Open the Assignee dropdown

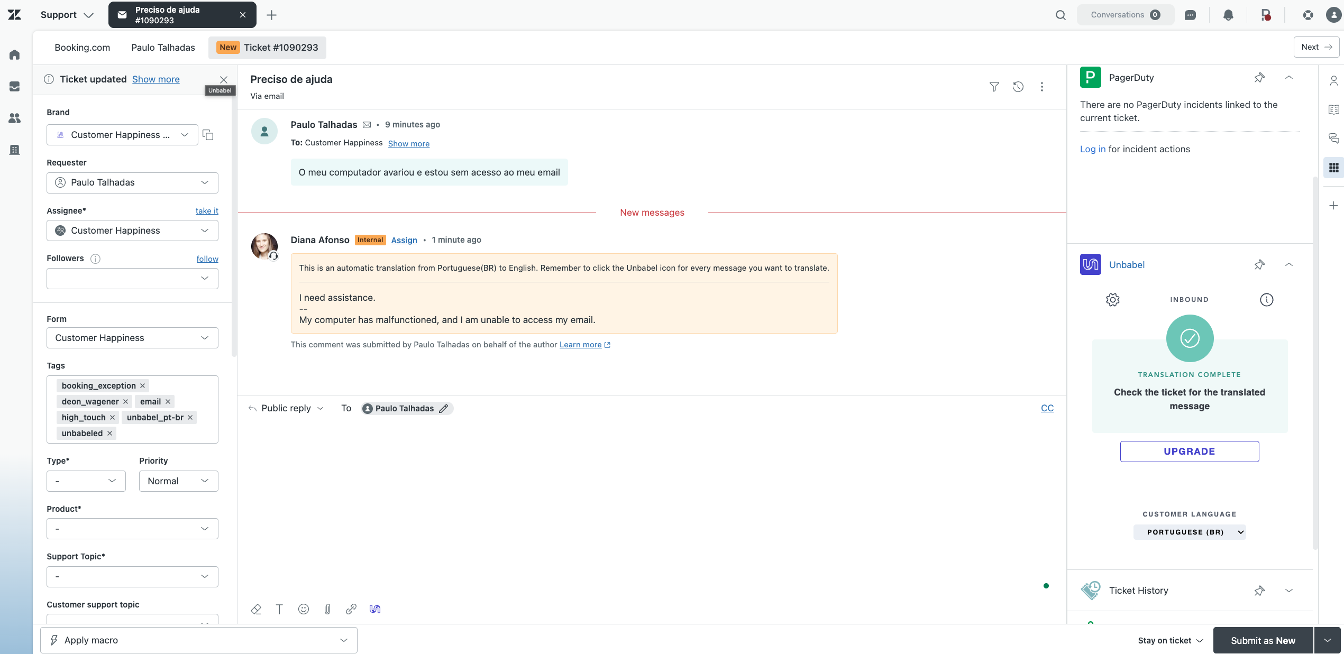pos(132,231)
